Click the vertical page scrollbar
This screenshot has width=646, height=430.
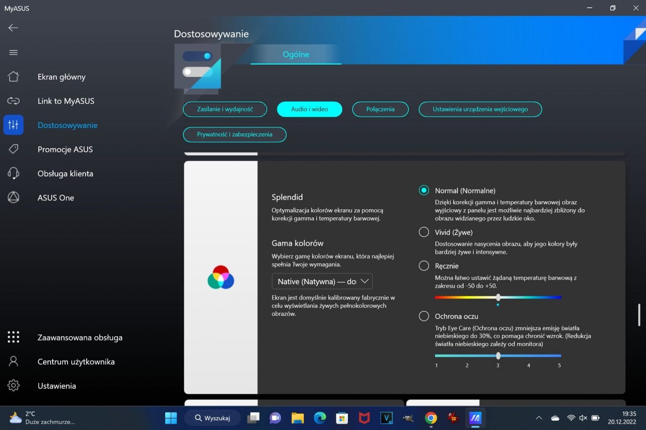point(639,315)
